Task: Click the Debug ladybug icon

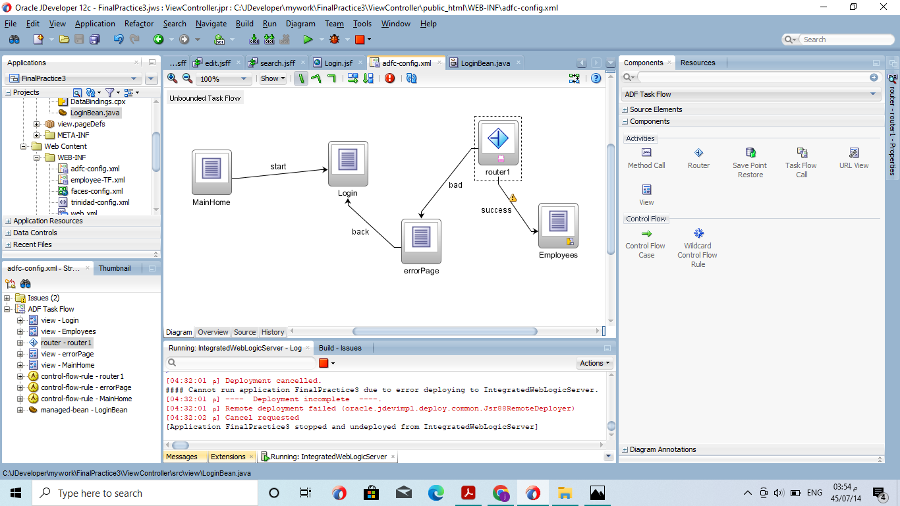Action: pos(334,40)
